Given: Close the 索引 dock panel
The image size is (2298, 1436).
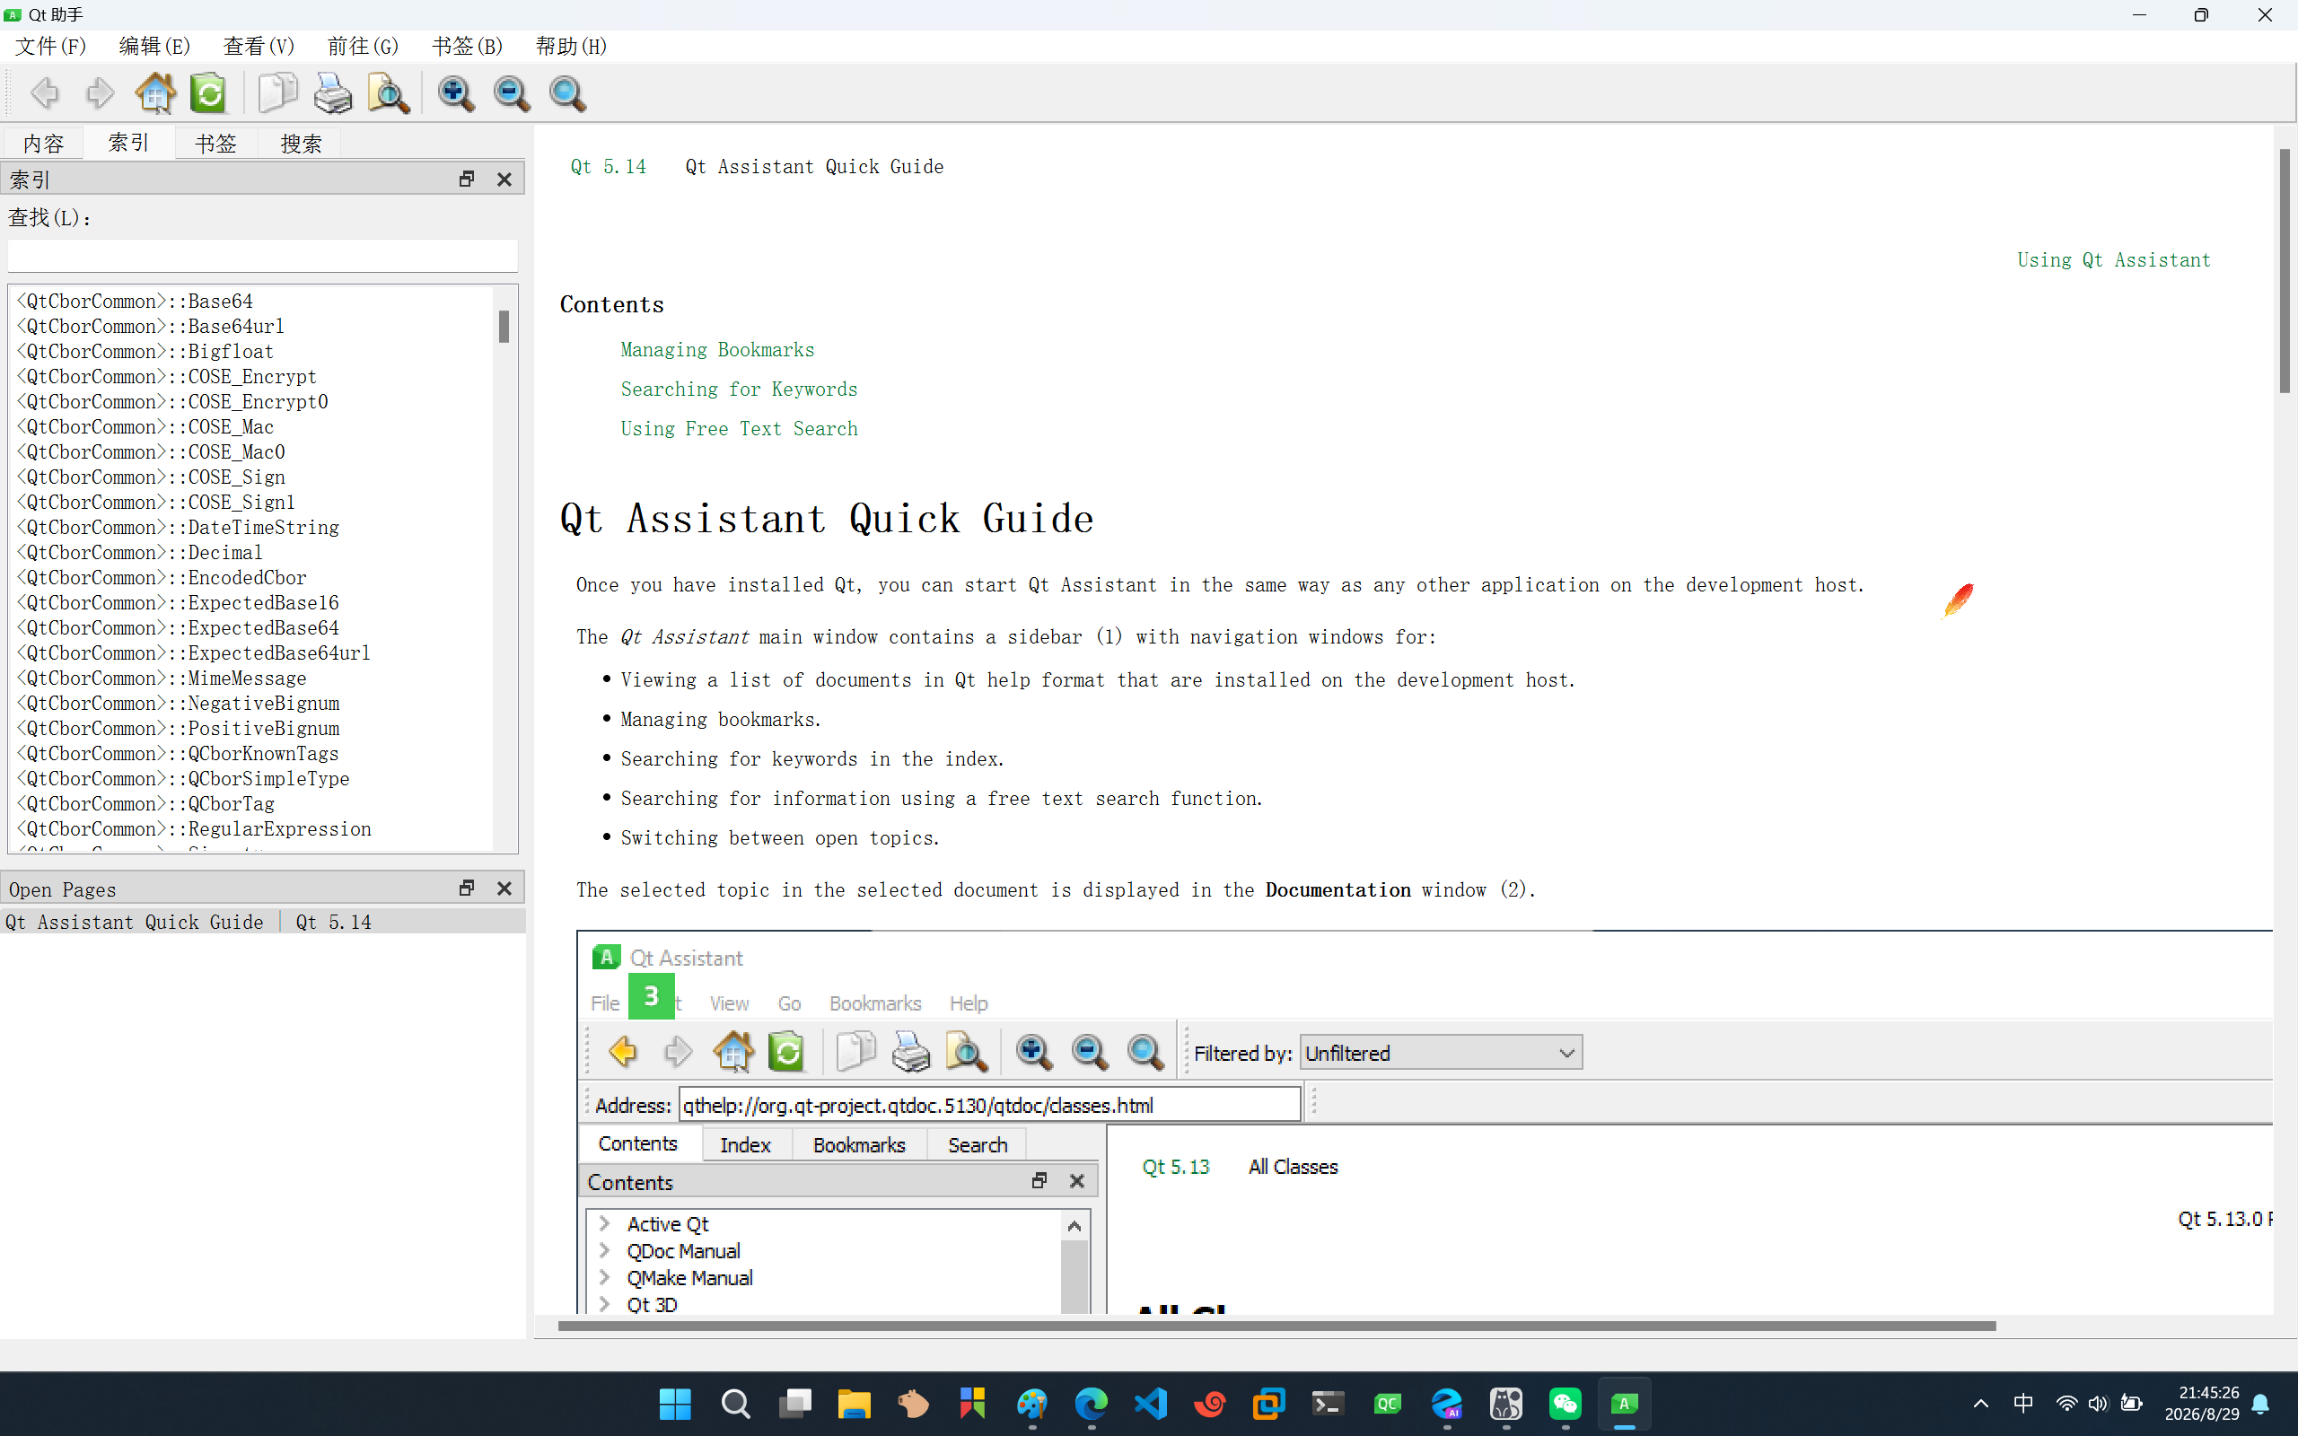Looking at the screenshot, I should click(504, 179).
